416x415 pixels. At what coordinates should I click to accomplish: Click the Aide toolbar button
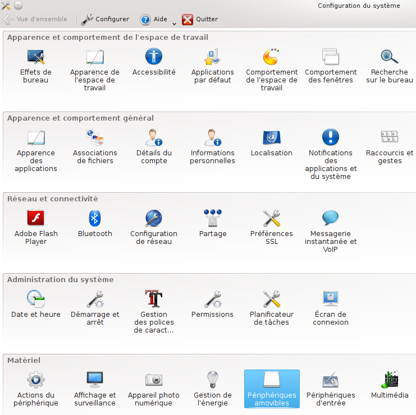(154, 19)
